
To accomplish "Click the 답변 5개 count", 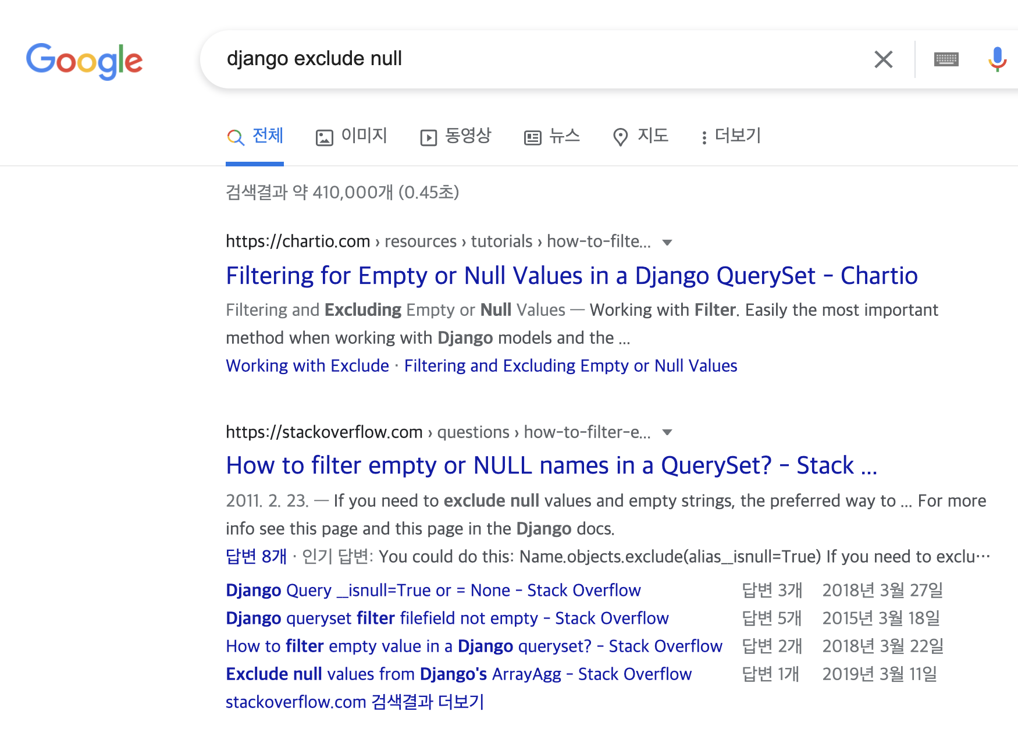I will pos(772,618).
